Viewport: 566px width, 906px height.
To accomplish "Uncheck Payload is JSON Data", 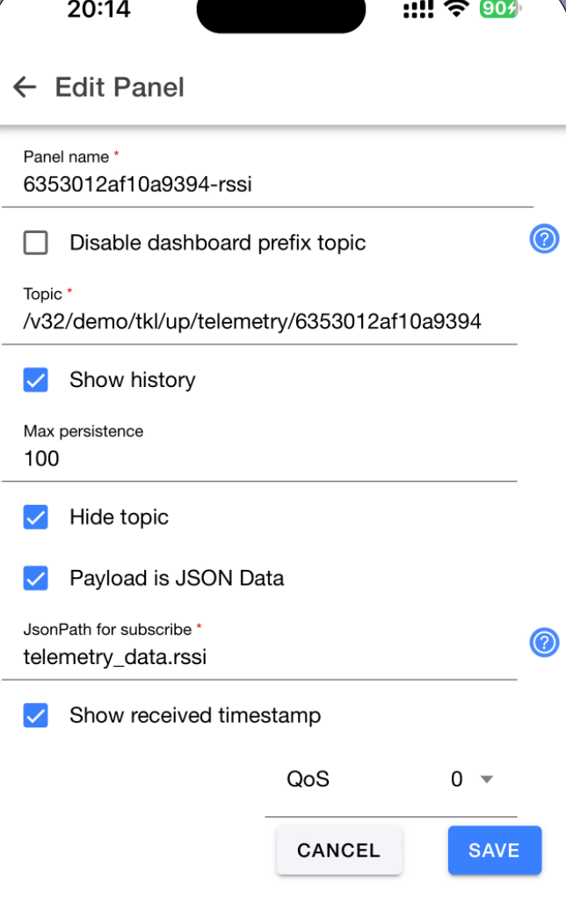I will click(x=36, y=579).
